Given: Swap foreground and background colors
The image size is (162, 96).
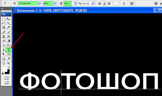Looking at the screenshot, I should (9, 67).
